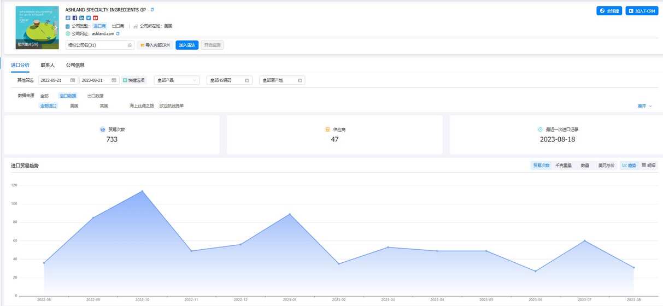Expand the data source list with 展开
663x306 pixels.
click(x=644, y=106)
